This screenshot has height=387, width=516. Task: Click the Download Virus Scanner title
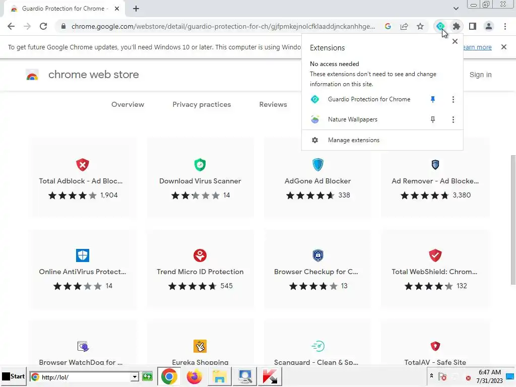pyautogui.click(x=200, y=181)
